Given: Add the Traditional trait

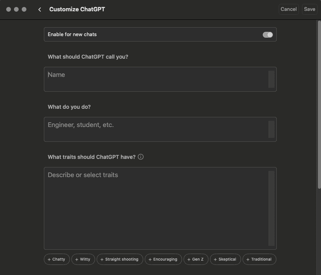Looking at the screenshot, I should 259,259.
